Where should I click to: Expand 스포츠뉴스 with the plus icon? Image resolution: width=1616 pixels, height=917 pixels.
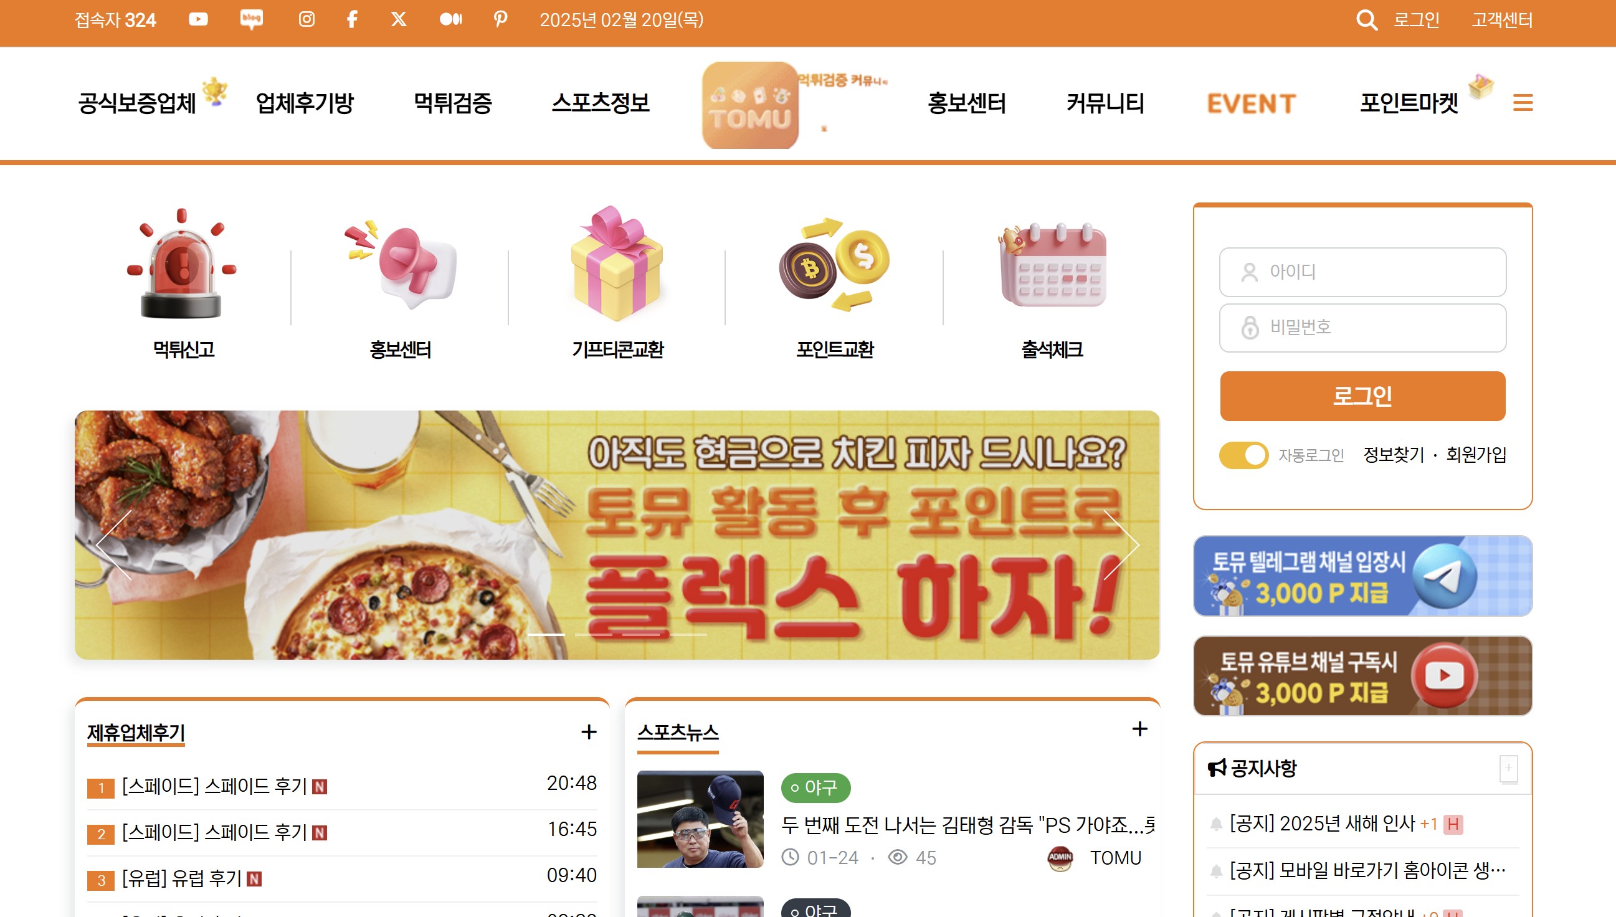coord(1140,729)
